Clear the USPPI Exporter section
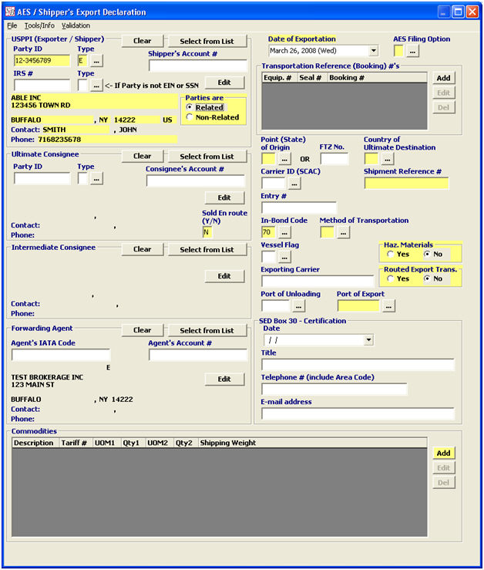The width and height of the screenshot is (484, 570). pos(143,41)
